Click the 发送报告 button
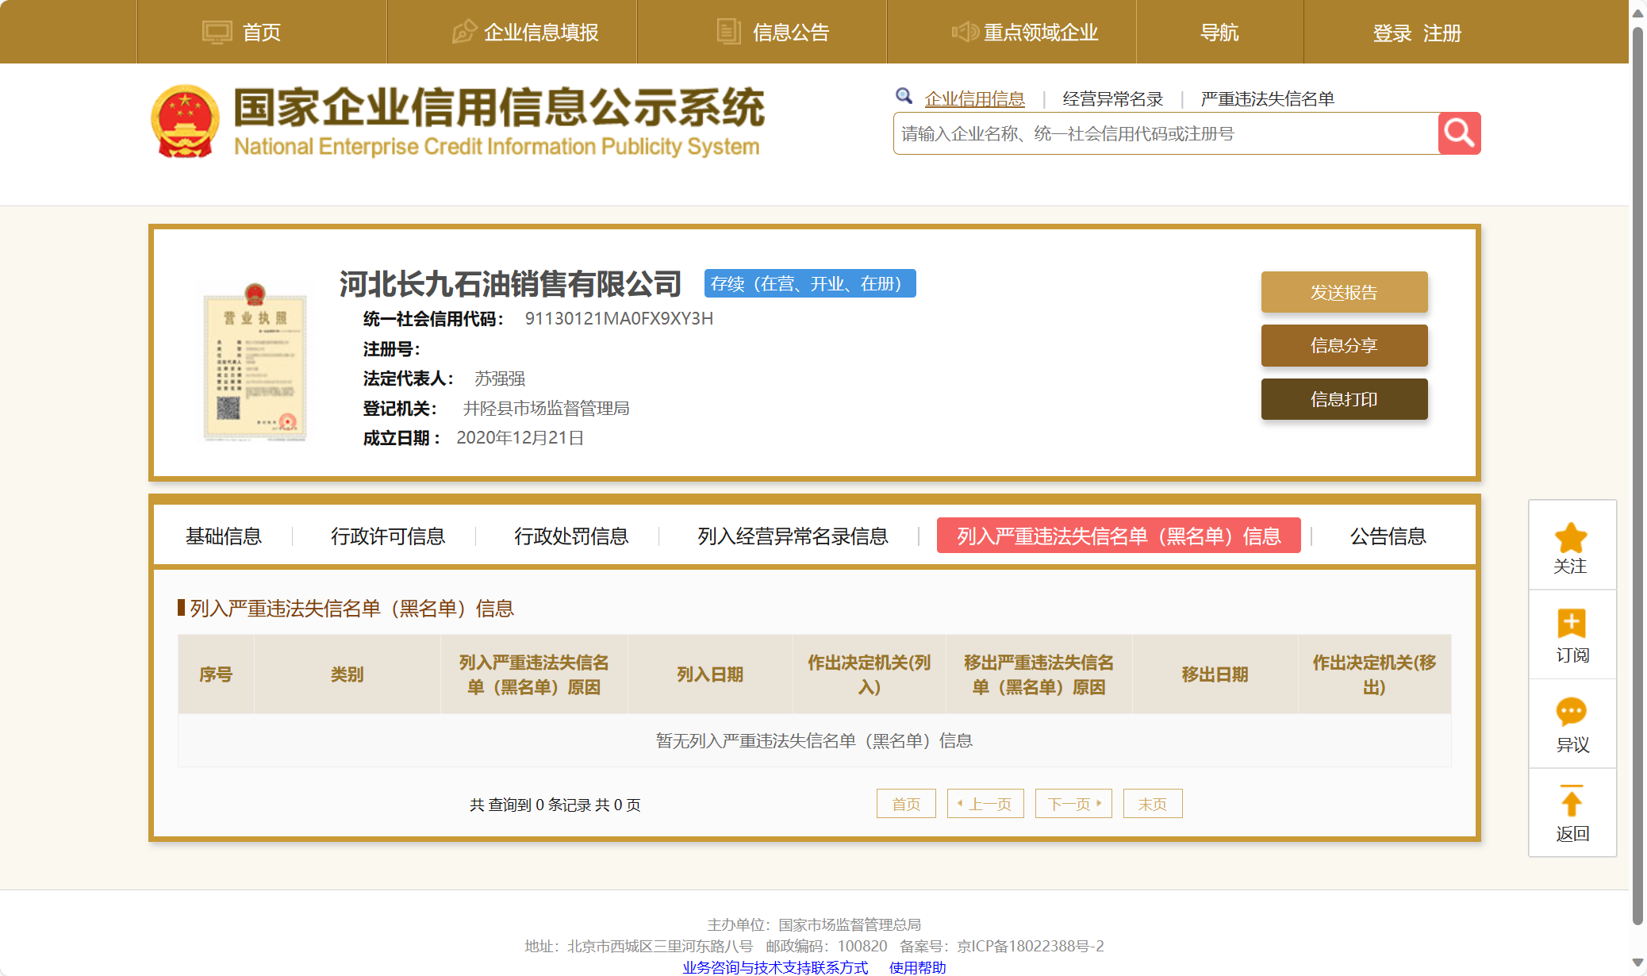The width and height of the screenshot is (1647, 976). pos(1344,292)
